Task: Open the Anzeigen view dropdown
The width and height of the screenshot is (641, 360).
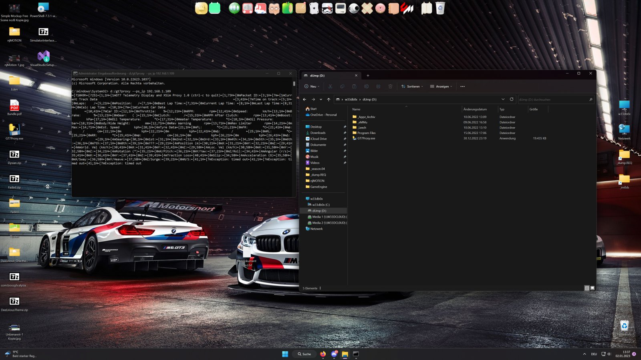Action: (441, 86)
